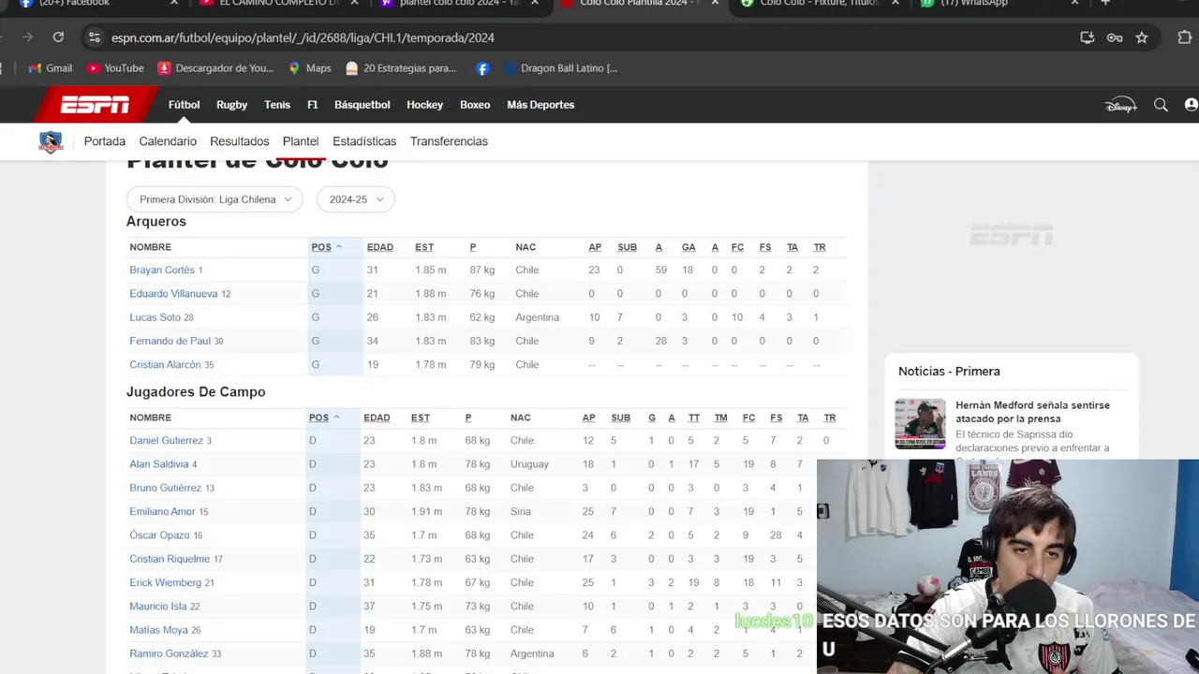
Task: Go to team Portada tab
Action: click(x=105, y=141)
